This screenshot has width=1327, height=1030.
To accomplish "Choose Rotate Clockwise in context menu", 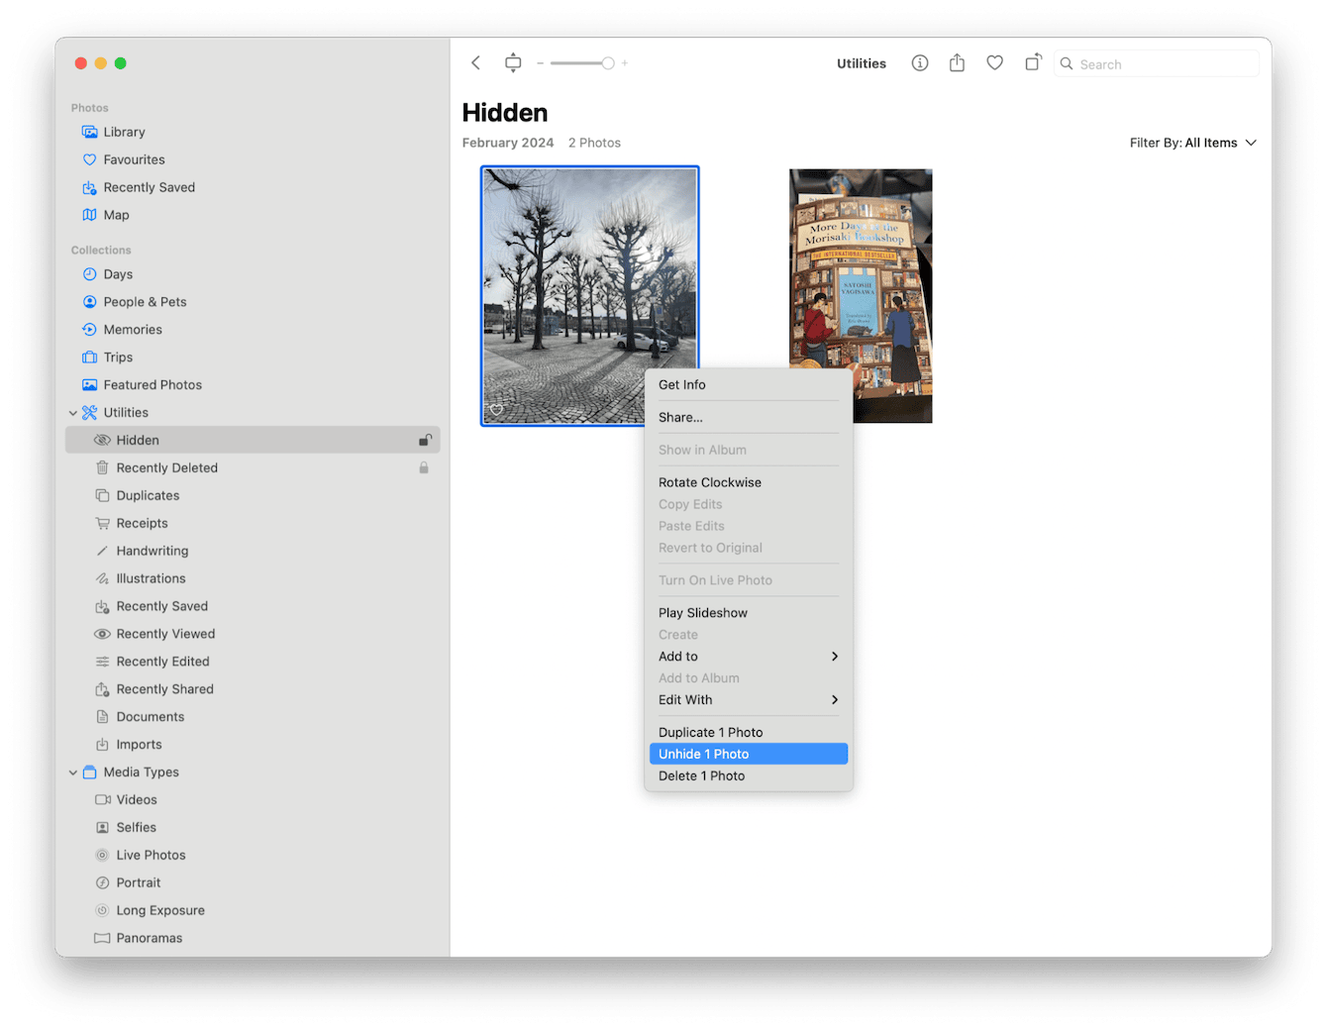I will click(709, 482).
